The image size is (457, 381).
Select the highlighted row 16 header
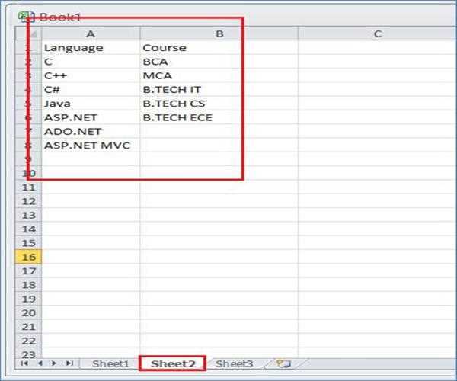point(29,257)
